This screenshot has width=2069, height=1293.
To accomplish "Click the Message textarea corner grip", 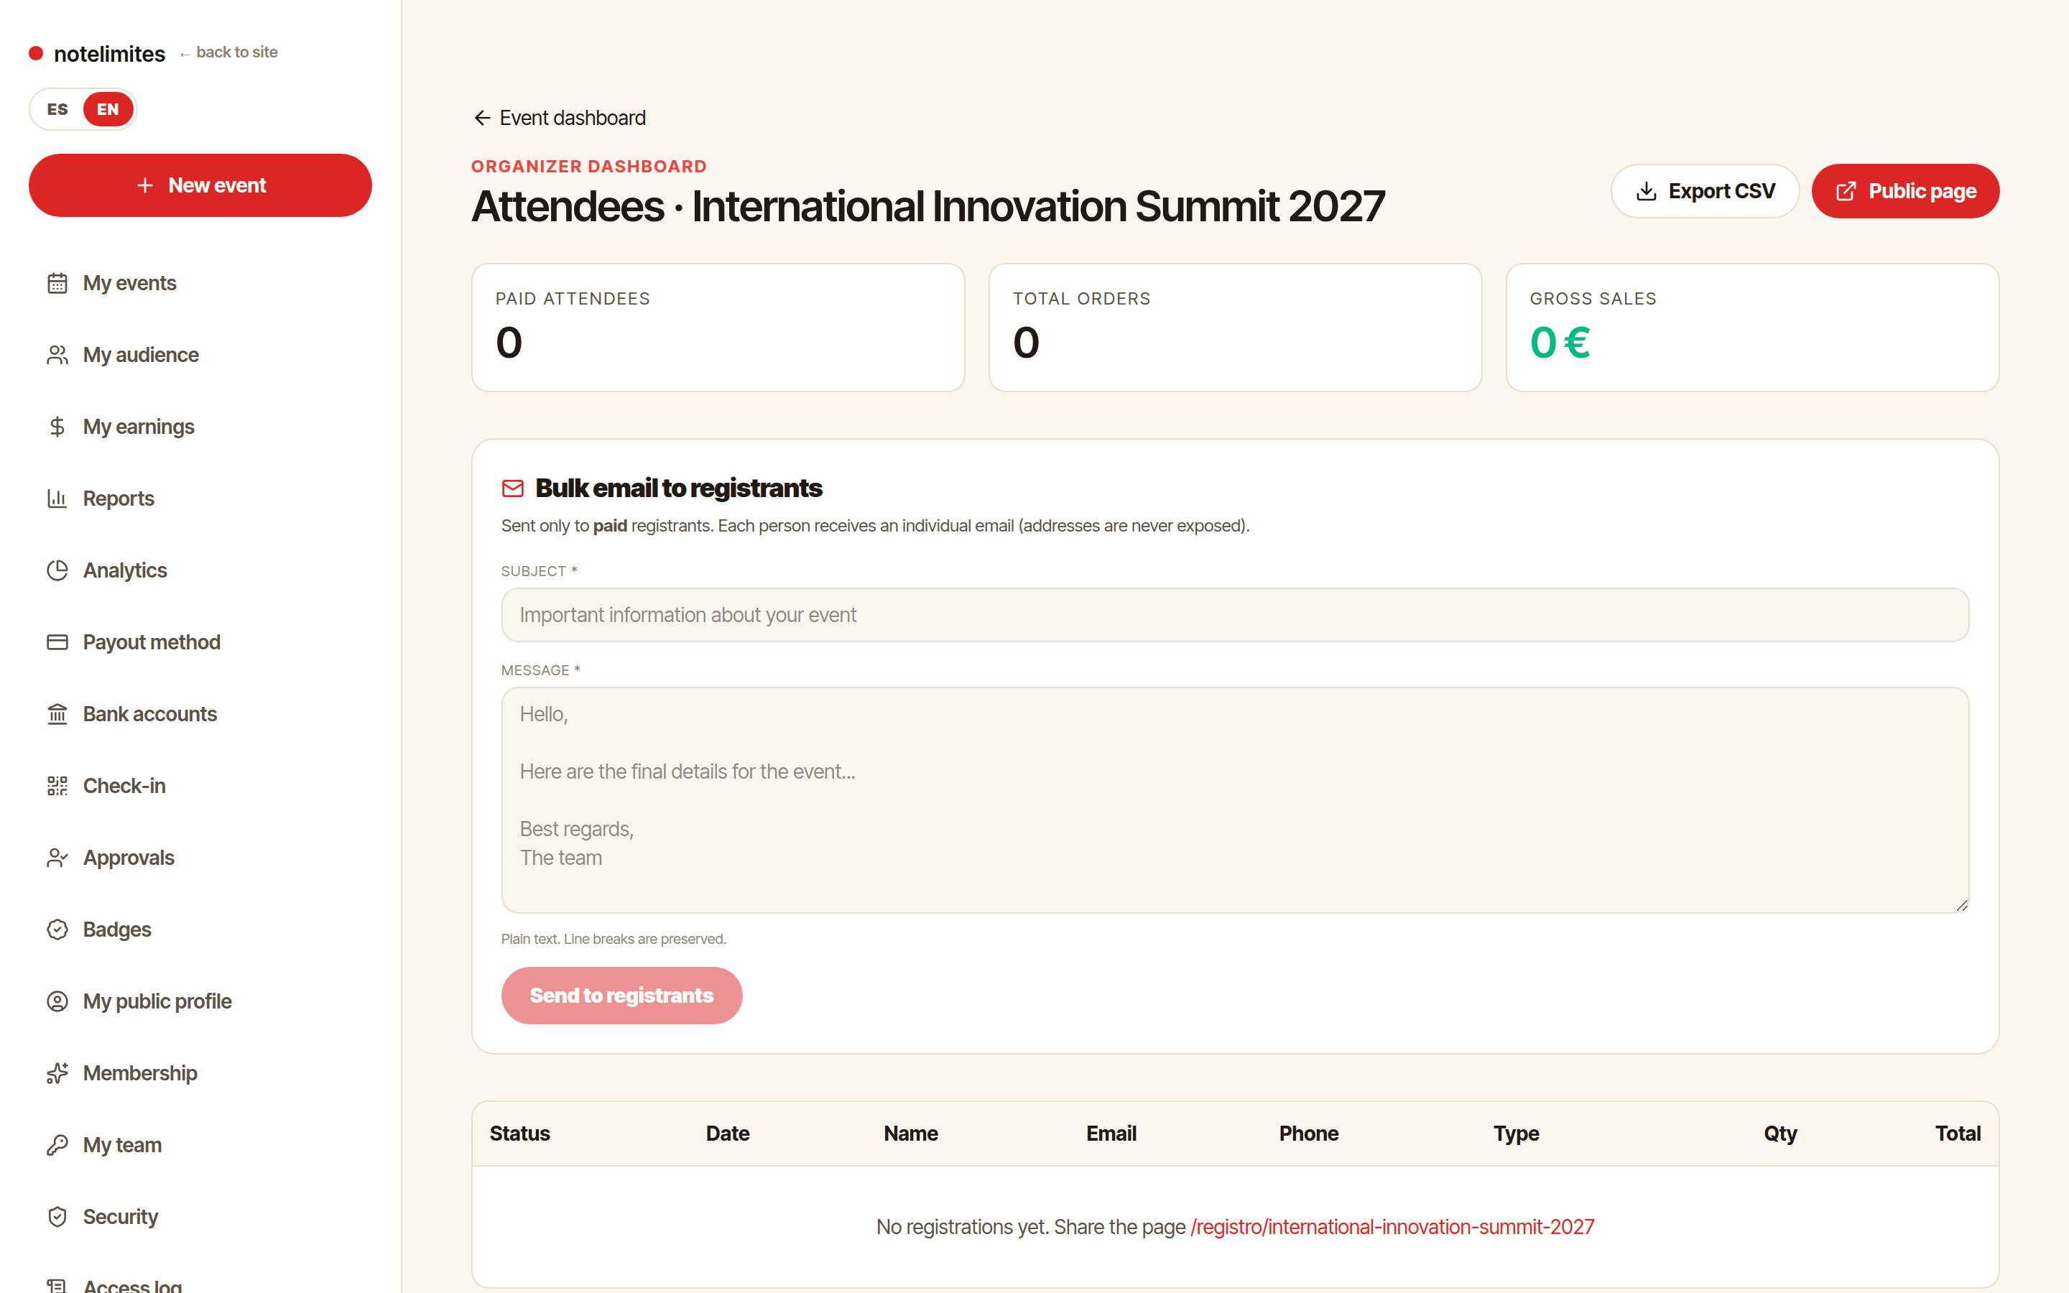I will point(1961,906).
